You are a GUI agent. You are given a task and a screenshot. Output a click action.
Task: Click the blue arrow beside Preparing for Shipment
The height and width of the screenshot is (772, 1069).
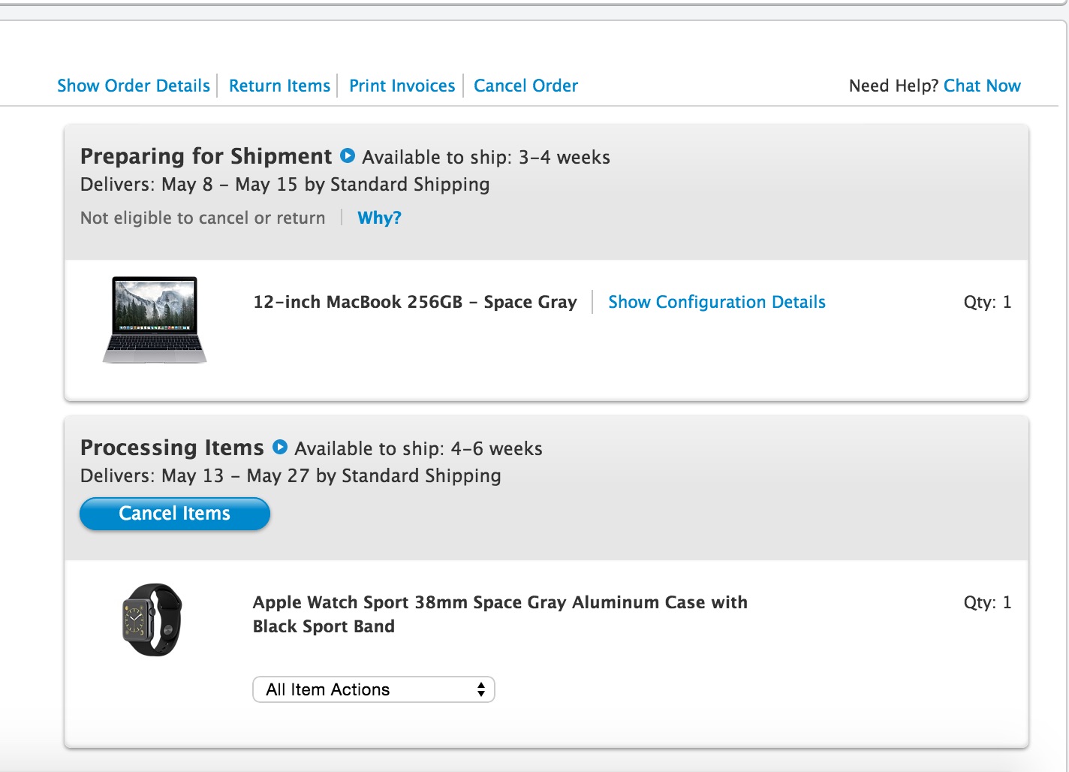pyautogui.click(x=348, y=155)
